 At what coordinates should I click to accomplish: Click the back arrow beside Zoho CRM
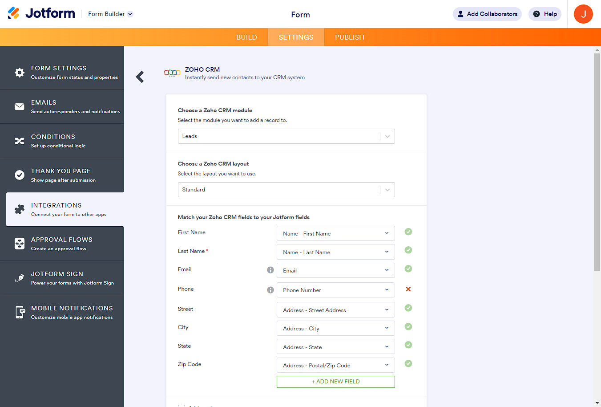140,77
